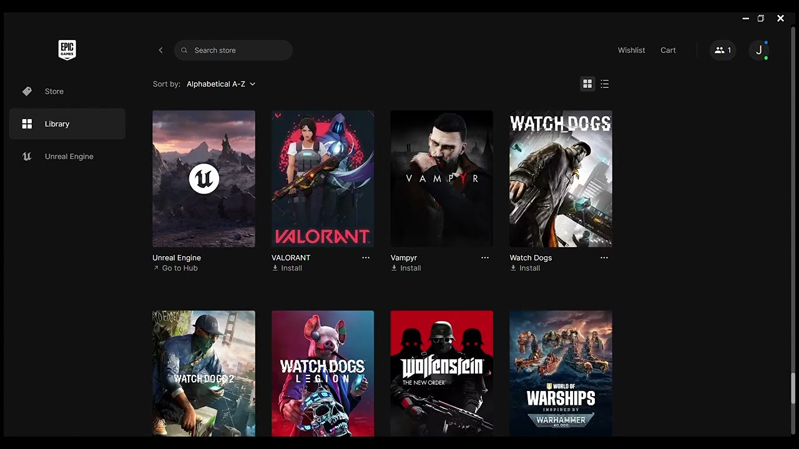The height and width of the screenshot is (449, 799).
Task: Open the Sort by Alphabetical A-Z dropdown
Action: tap(221, 84)
